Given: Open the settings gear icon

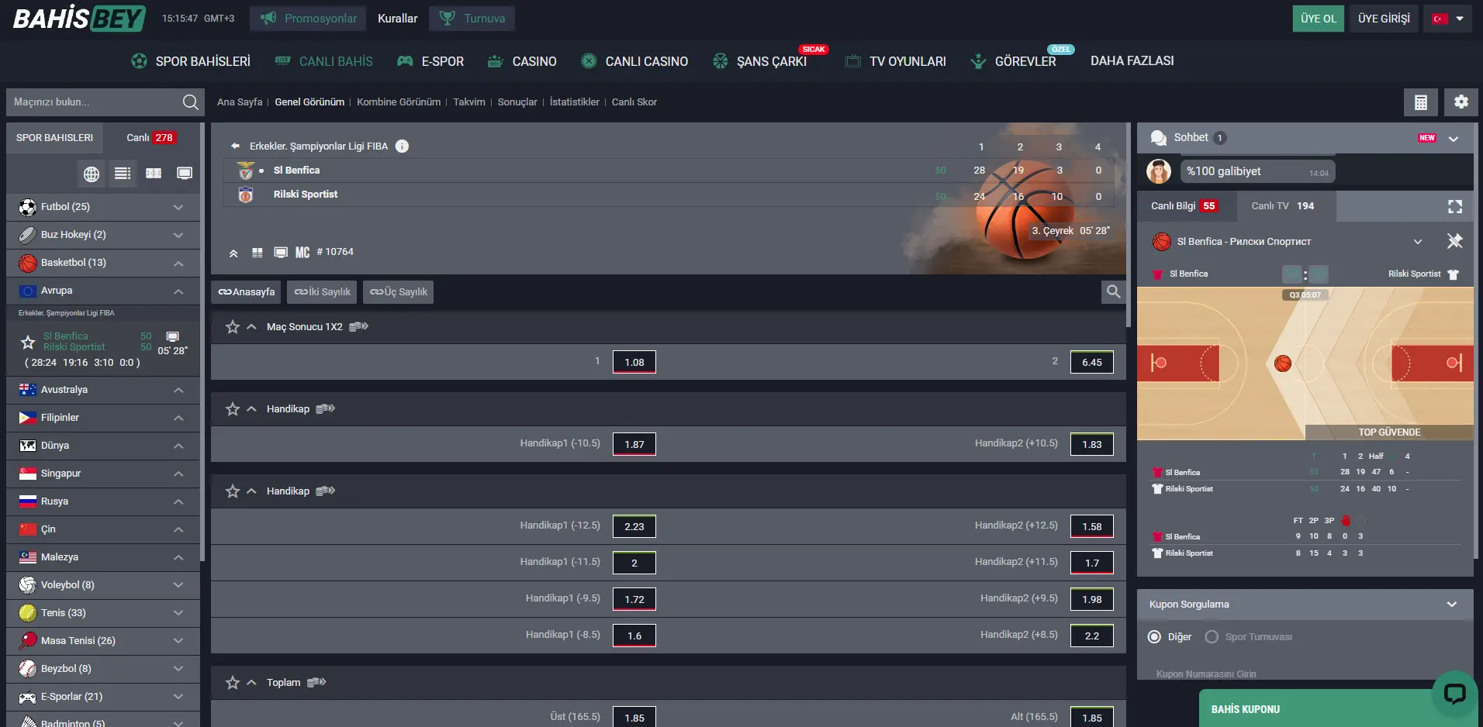Looking at the screenshot, I should coord(1461,102).
